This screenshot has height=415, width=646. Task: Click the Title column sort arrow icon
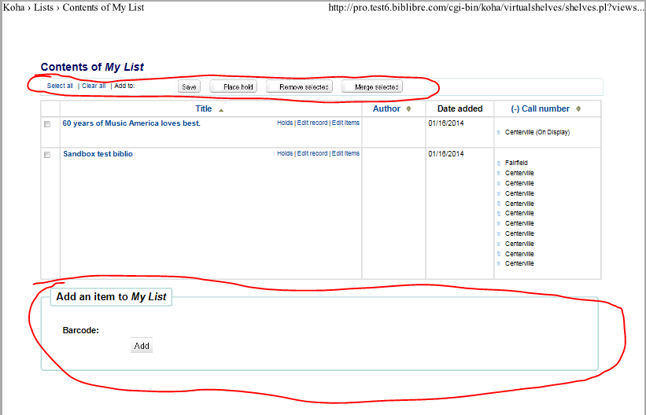coord(221,110)
